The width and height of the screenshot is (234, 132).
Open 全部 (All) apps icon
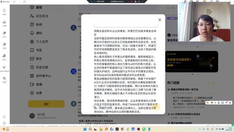pyautogui.click(x=4, y=78)
